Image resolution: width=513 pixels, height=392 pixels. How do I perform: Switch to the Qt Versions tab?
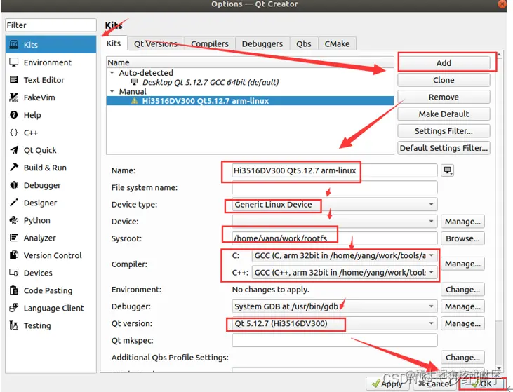click(156, 43)
